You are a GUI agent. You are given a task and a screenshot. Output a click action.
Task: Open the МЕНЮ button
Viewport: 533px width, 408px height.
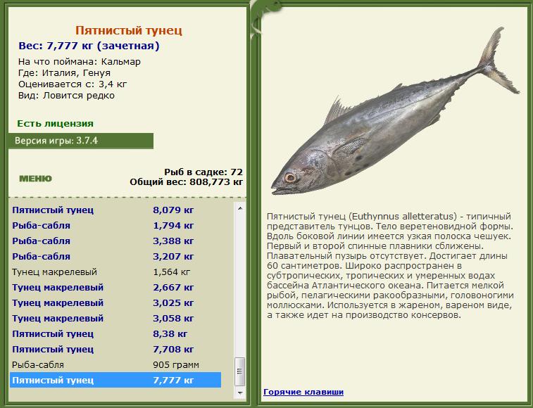pos(36,179)
